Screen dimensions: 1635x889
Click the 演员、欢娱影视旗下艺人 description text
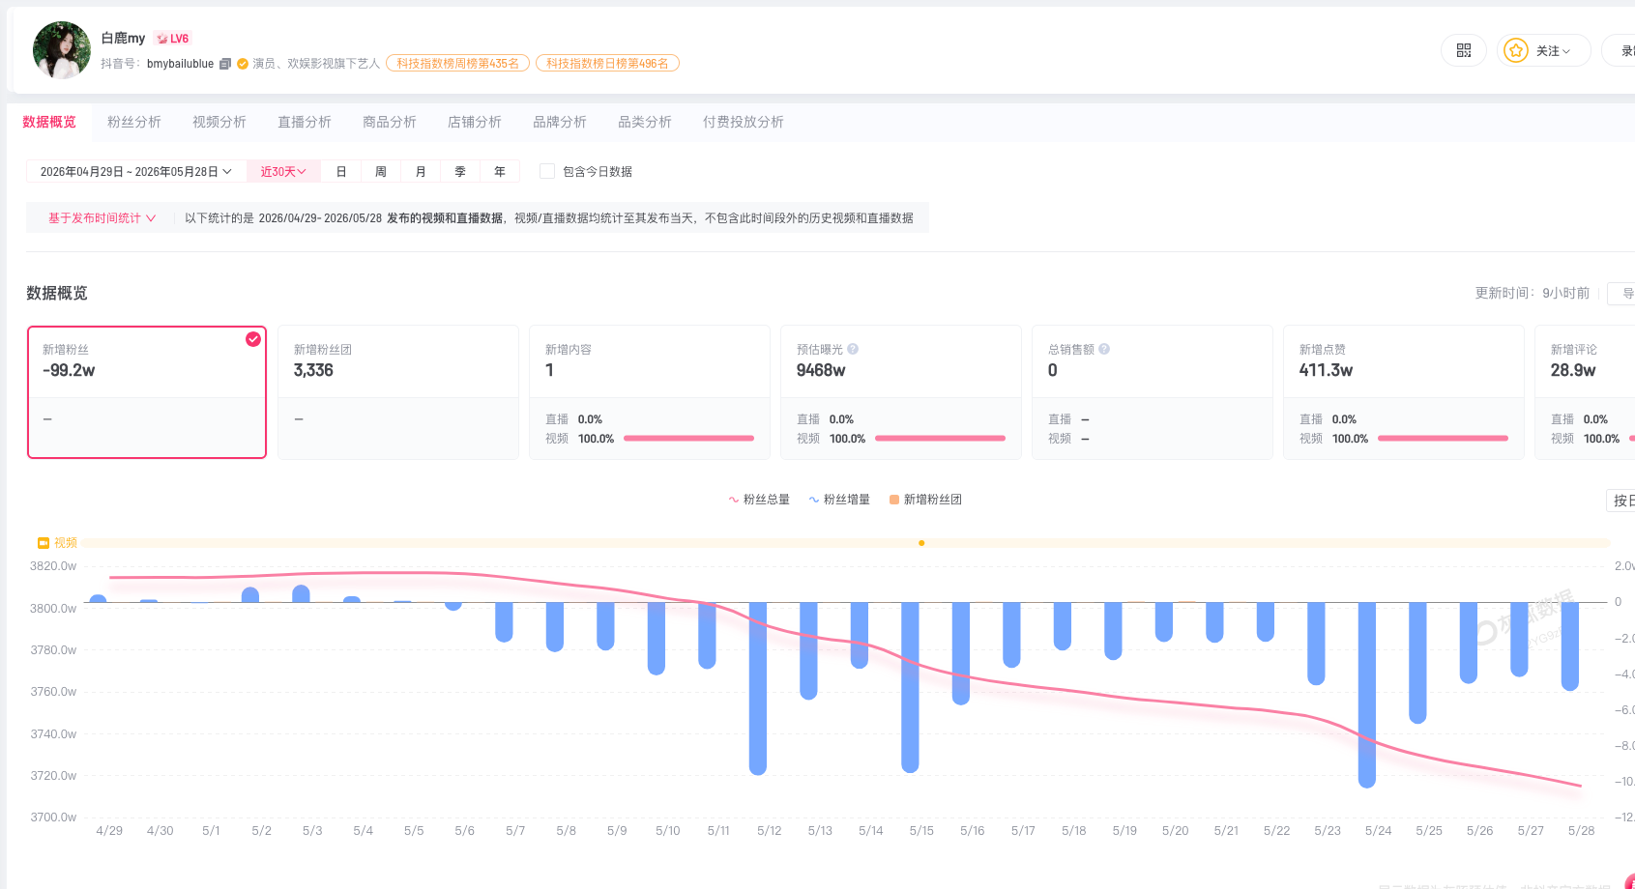click(316, 64)
